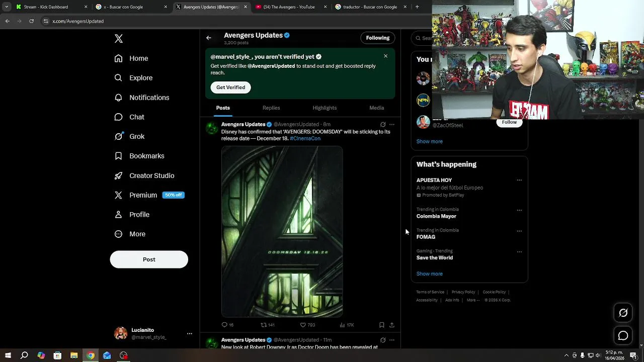644x362 pixels.
Task: Open Terms of Service footer link
Action: point(430,292)
